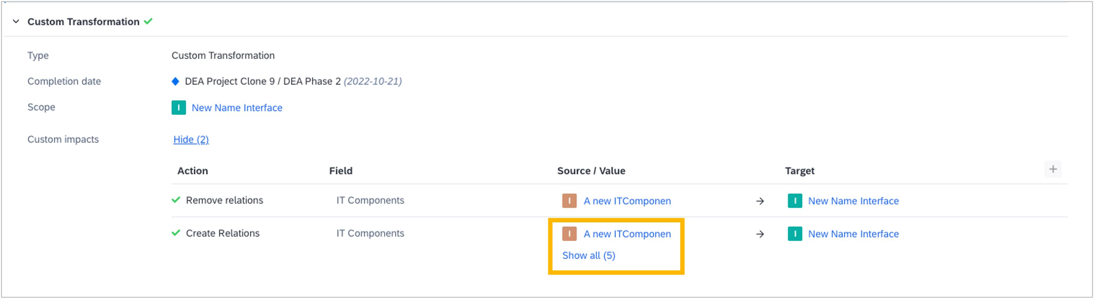Click the blue diamond milestone icon
The image size is (1094, 299).
click(x=176, y=81)
